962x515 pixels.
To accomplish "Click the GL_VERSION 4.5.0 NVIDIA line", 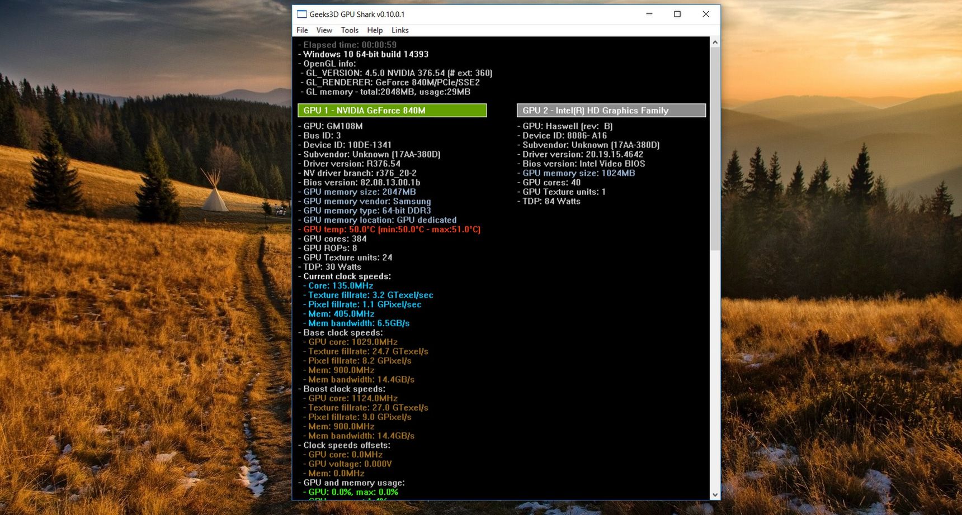I will [x=397, y=73].
